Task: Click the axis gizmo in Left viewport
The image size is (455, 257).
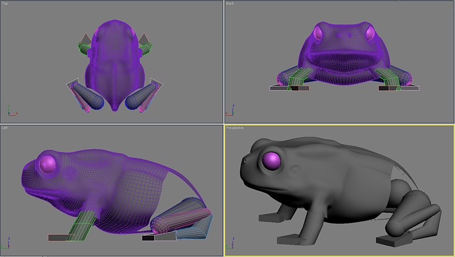Action: 6,244
